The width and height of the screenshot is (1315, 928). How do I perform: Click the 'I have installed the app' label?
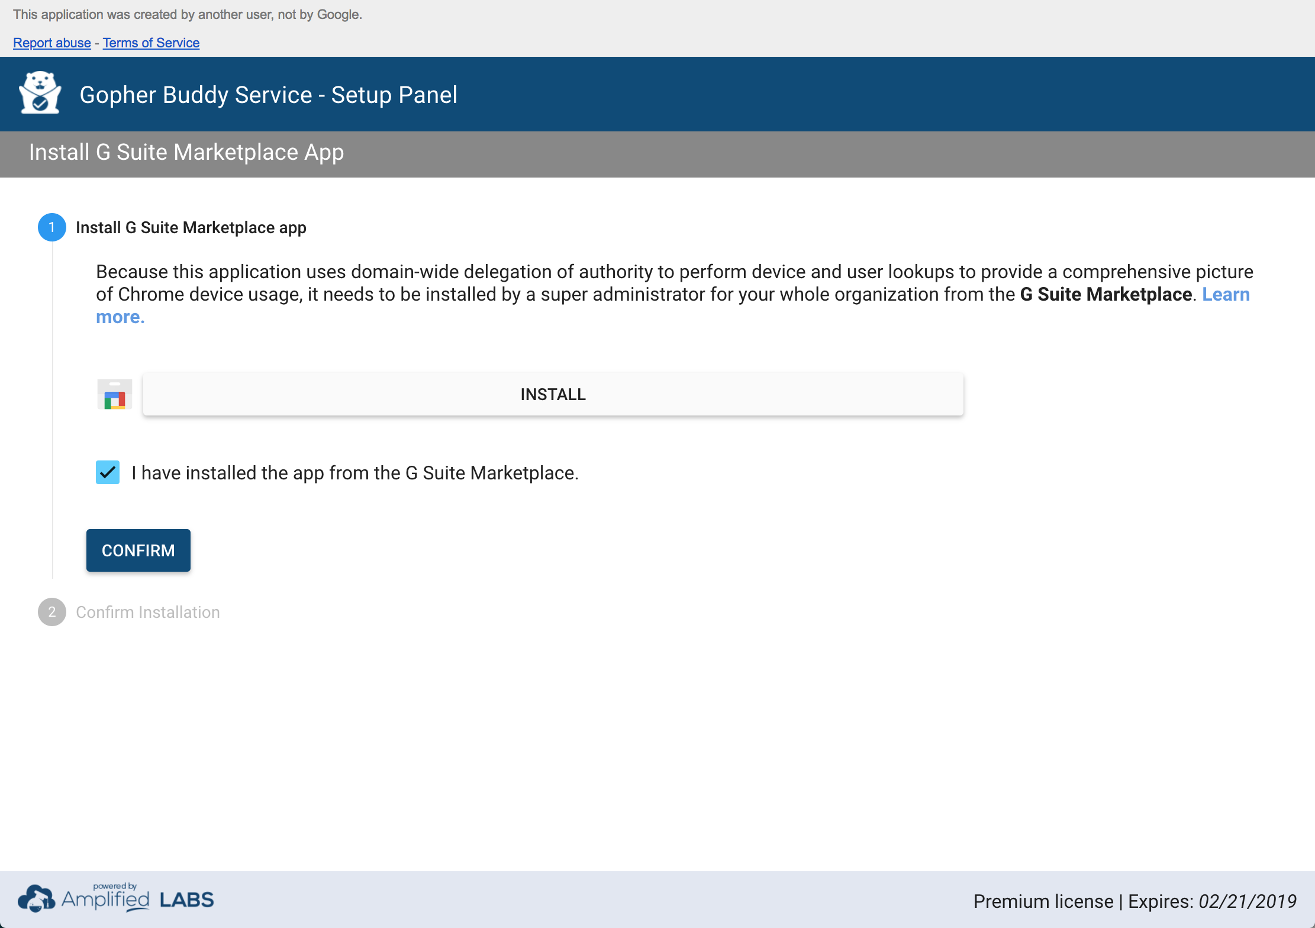pyautogui.click(x=355, y=473)
